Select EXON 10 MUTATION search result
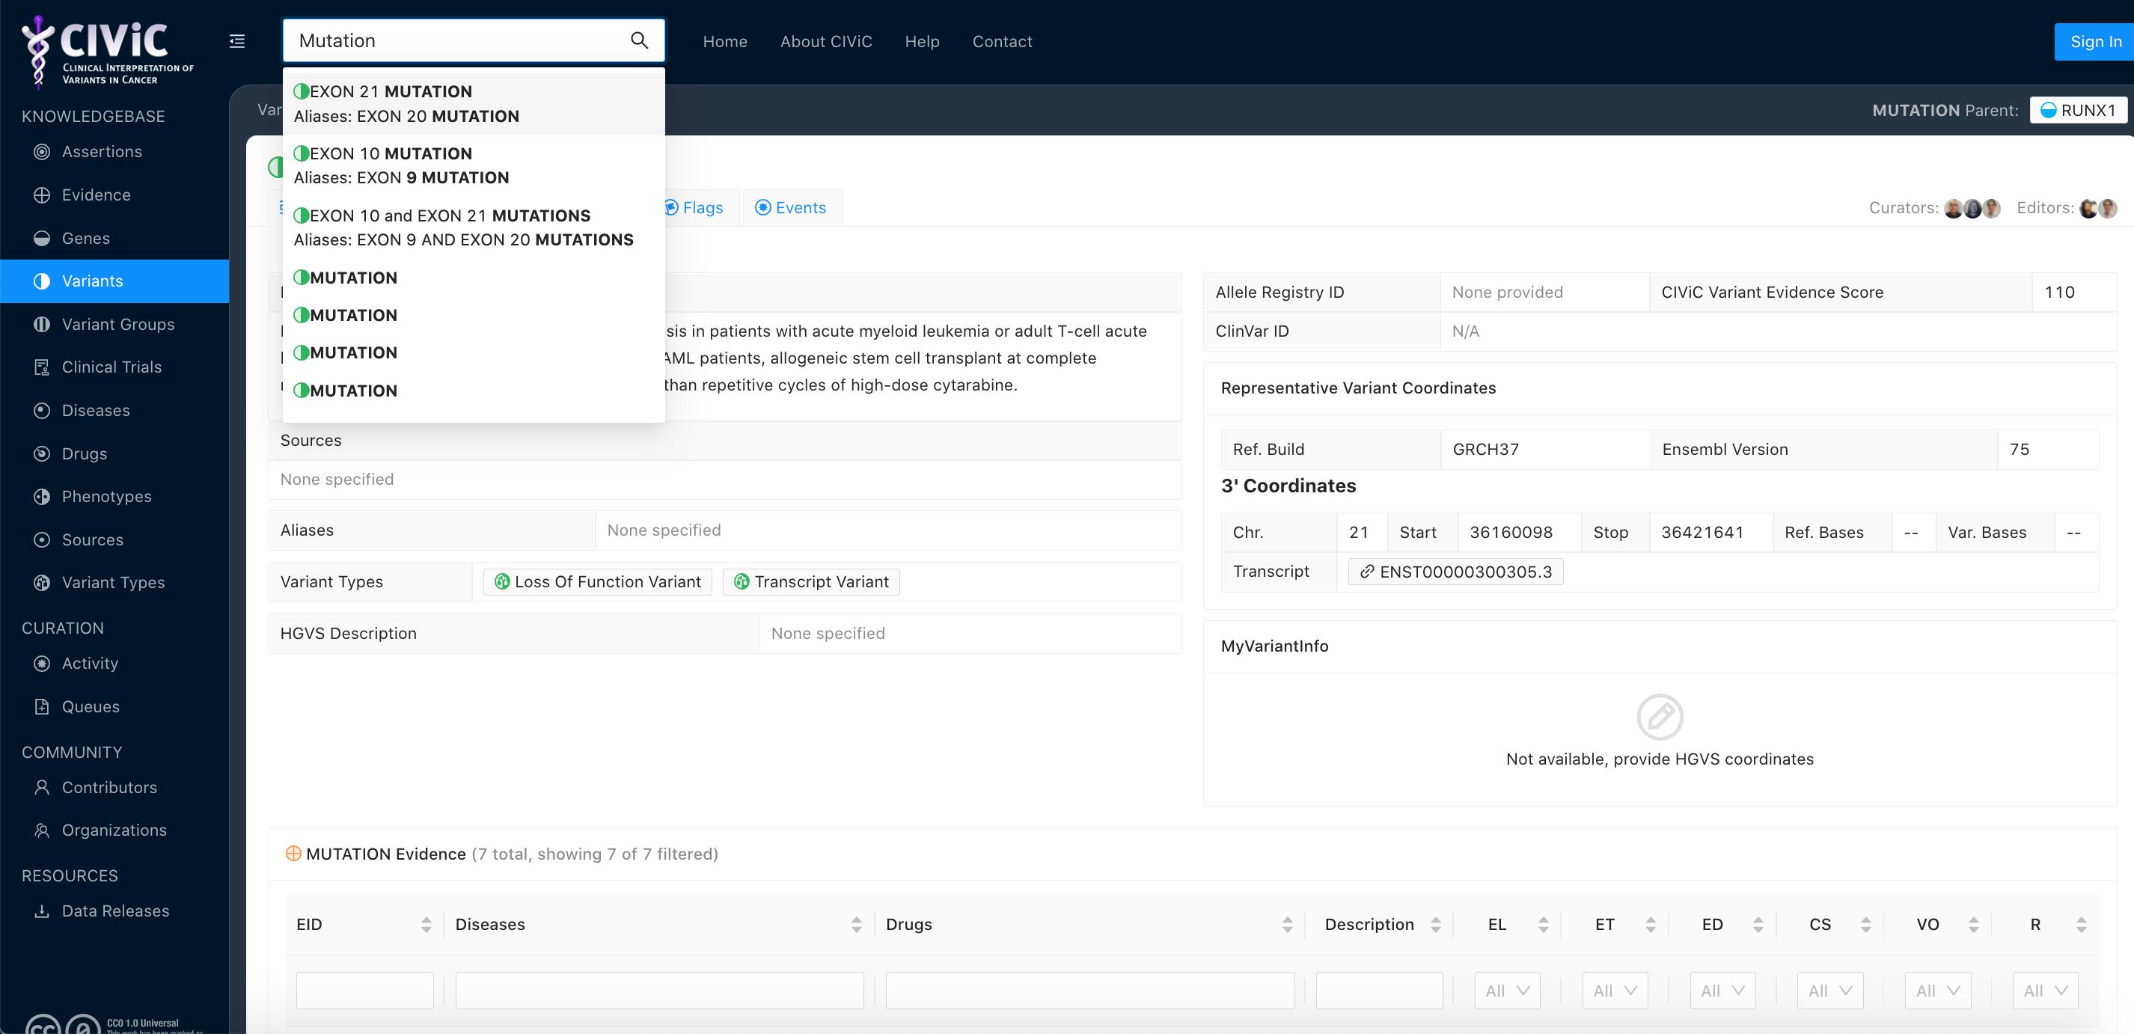2134x1034 pixels. (x=474, y=165)
